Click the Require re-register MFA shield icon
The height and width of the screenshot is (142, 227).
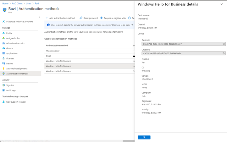[x=102, y=18]
